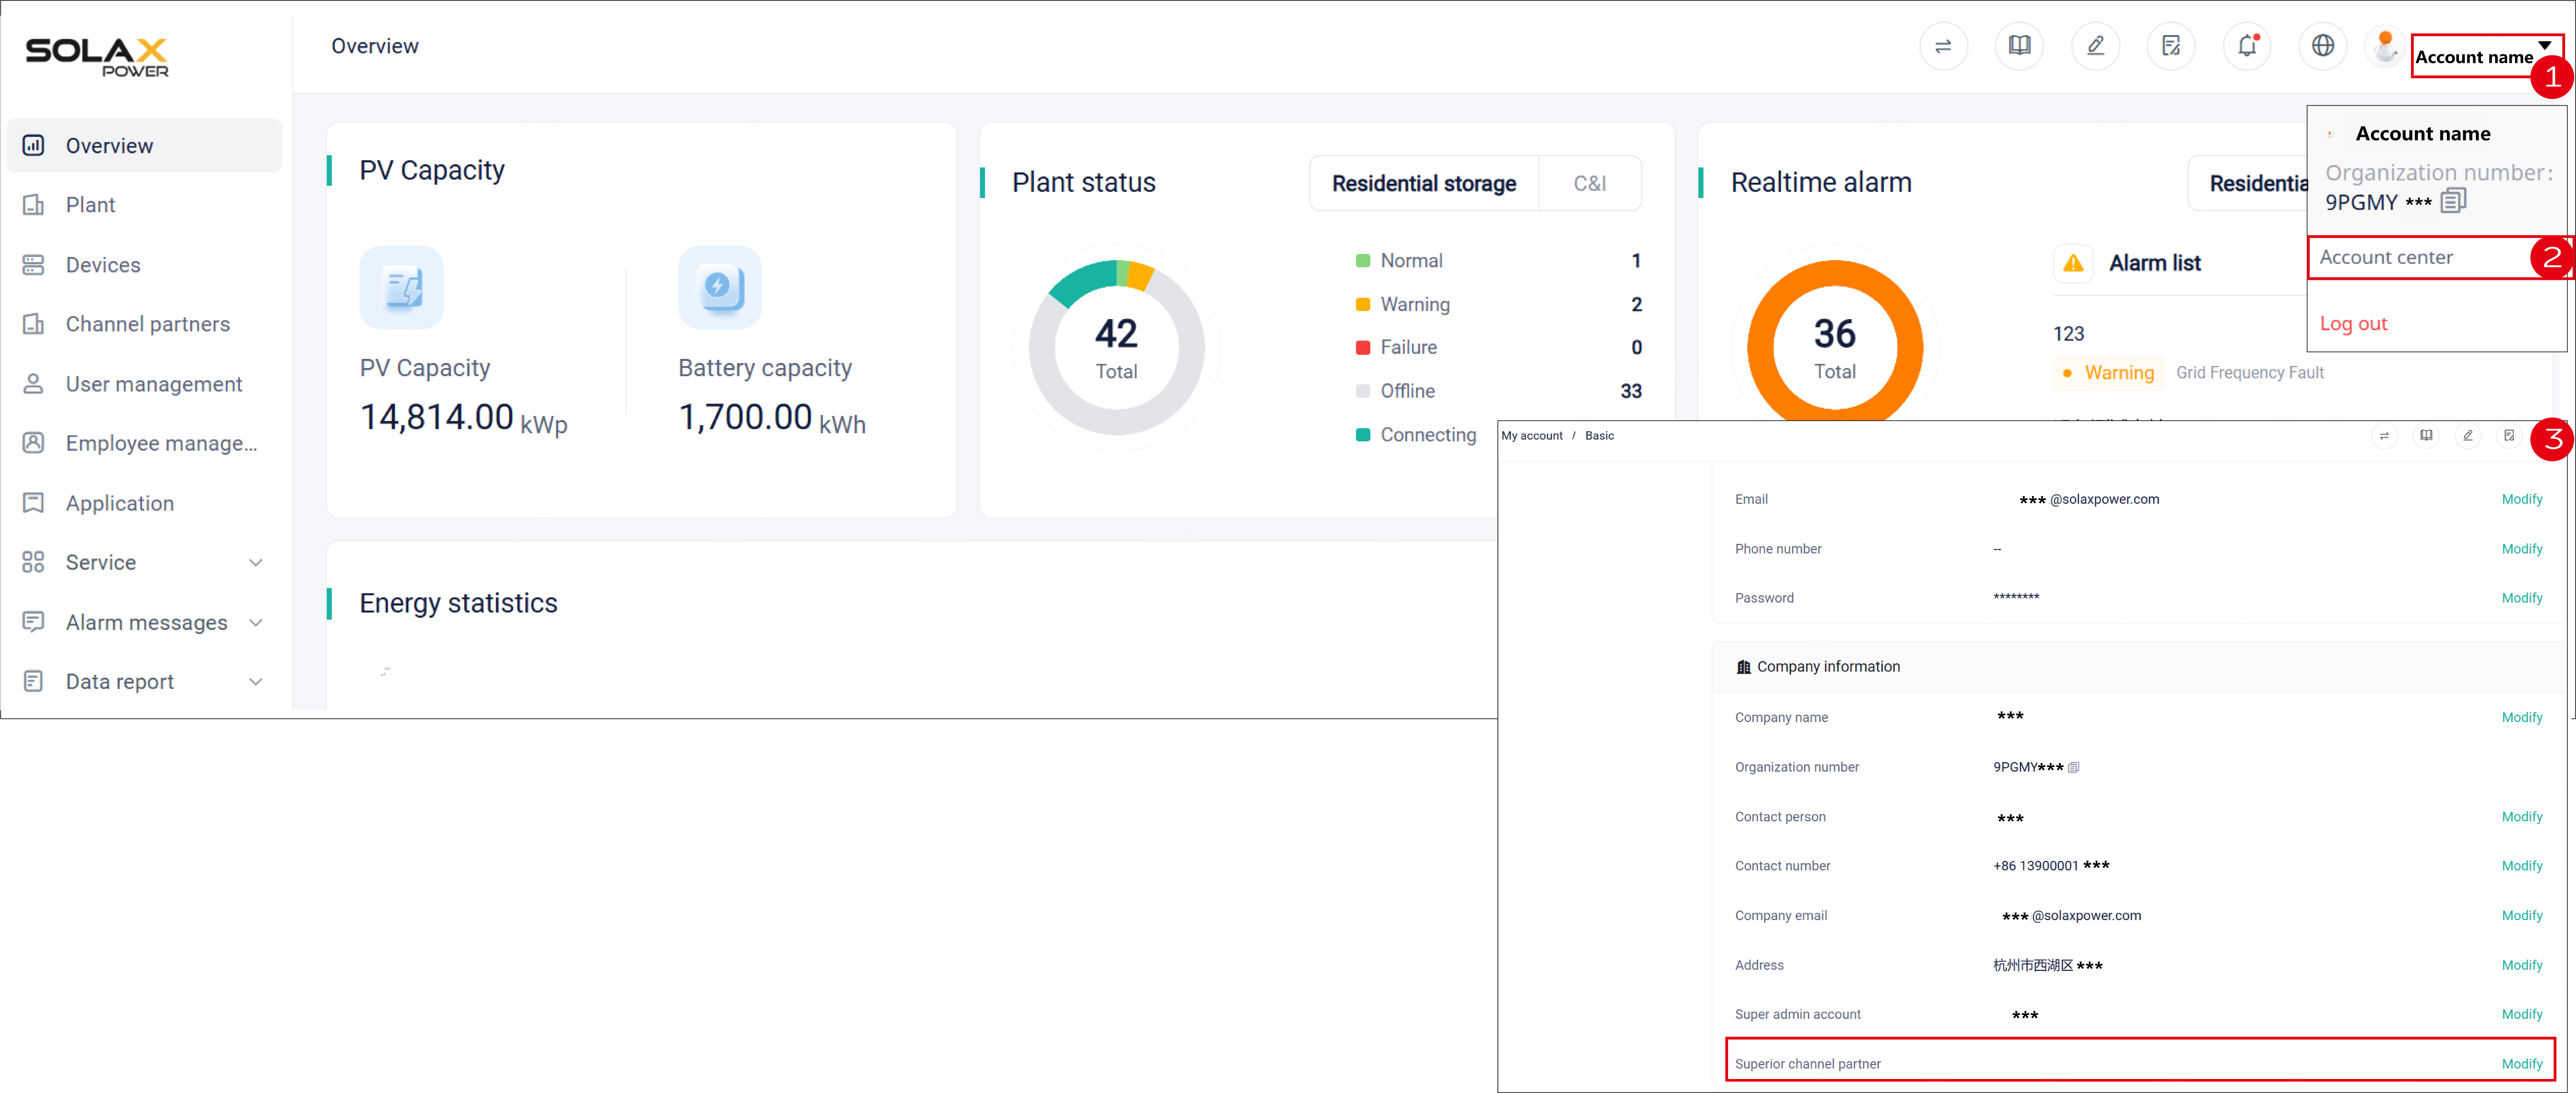The height and width of the screenshot is (1093, 2576).
Task: Click Modify next to Company email
Action: (x=2522, y=916)
